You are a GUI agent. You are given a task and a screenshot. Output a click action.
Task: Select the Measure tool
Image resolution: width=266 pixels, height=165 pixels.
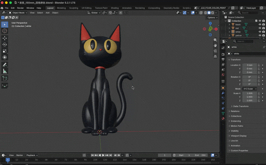tap(5, 71)
